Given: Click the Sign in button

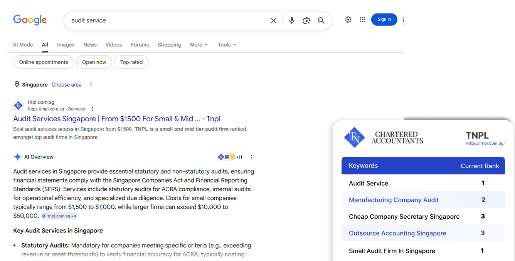Looking at the screenshot, I should coord(384,20).
